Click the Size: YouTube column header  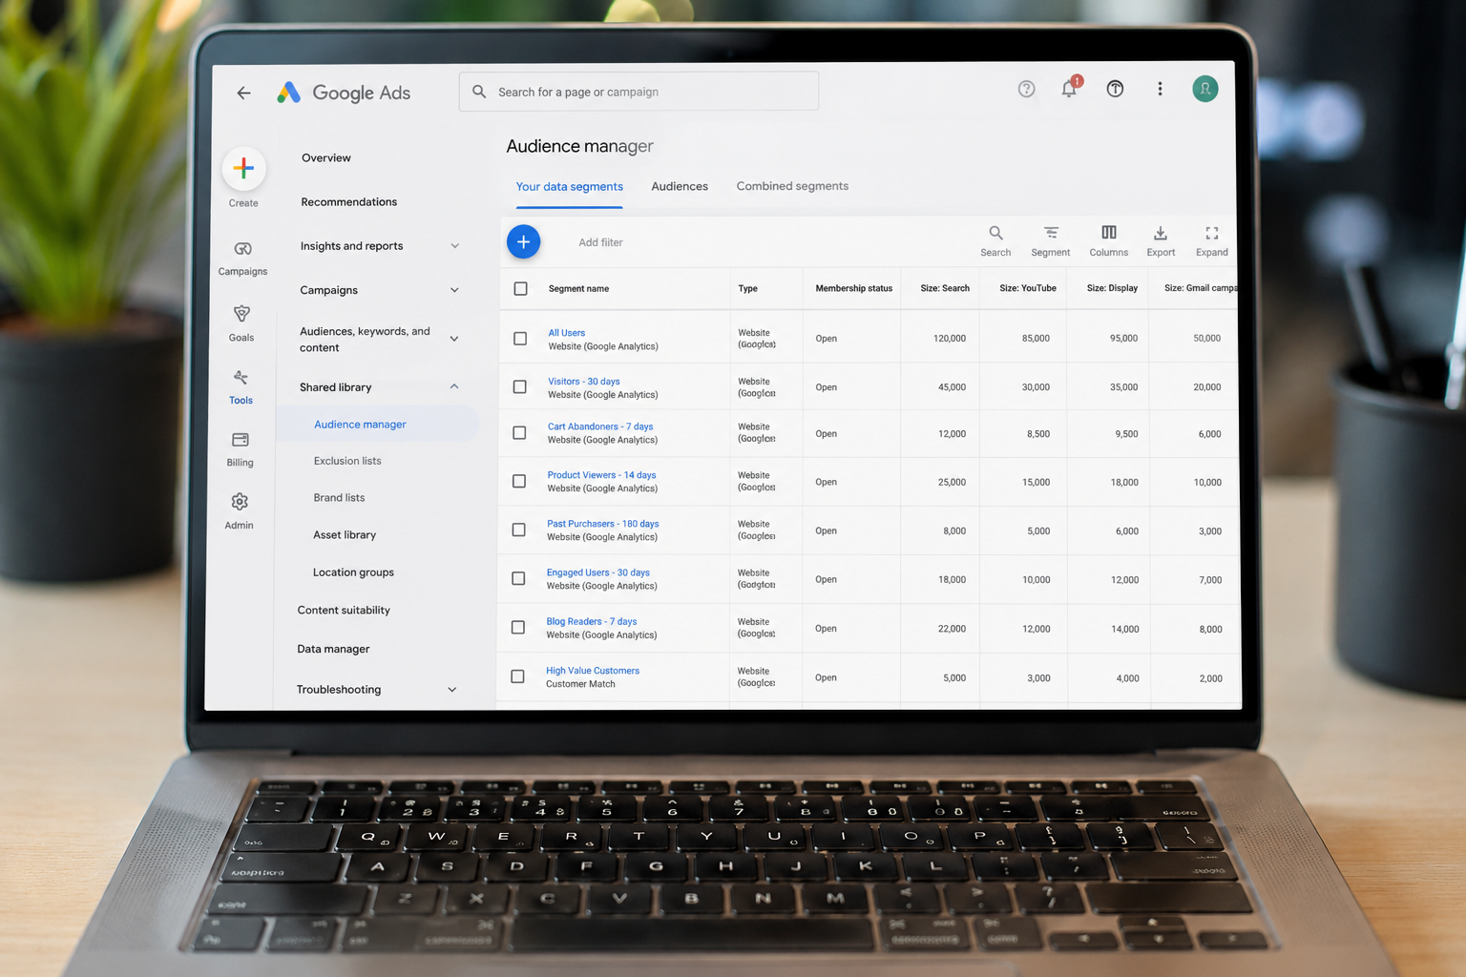point(1028,288)
